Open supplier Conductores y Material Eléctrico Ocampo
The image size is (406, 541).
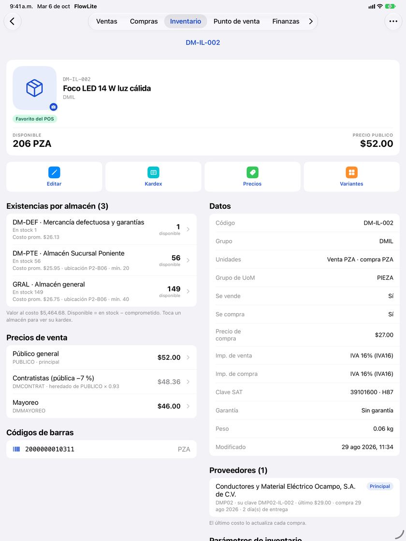coord(304,498)
